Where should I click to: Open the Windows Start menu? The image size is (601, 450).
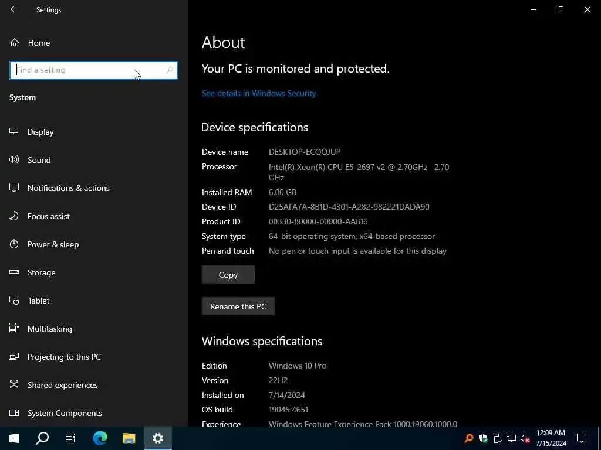coord(14,438)
